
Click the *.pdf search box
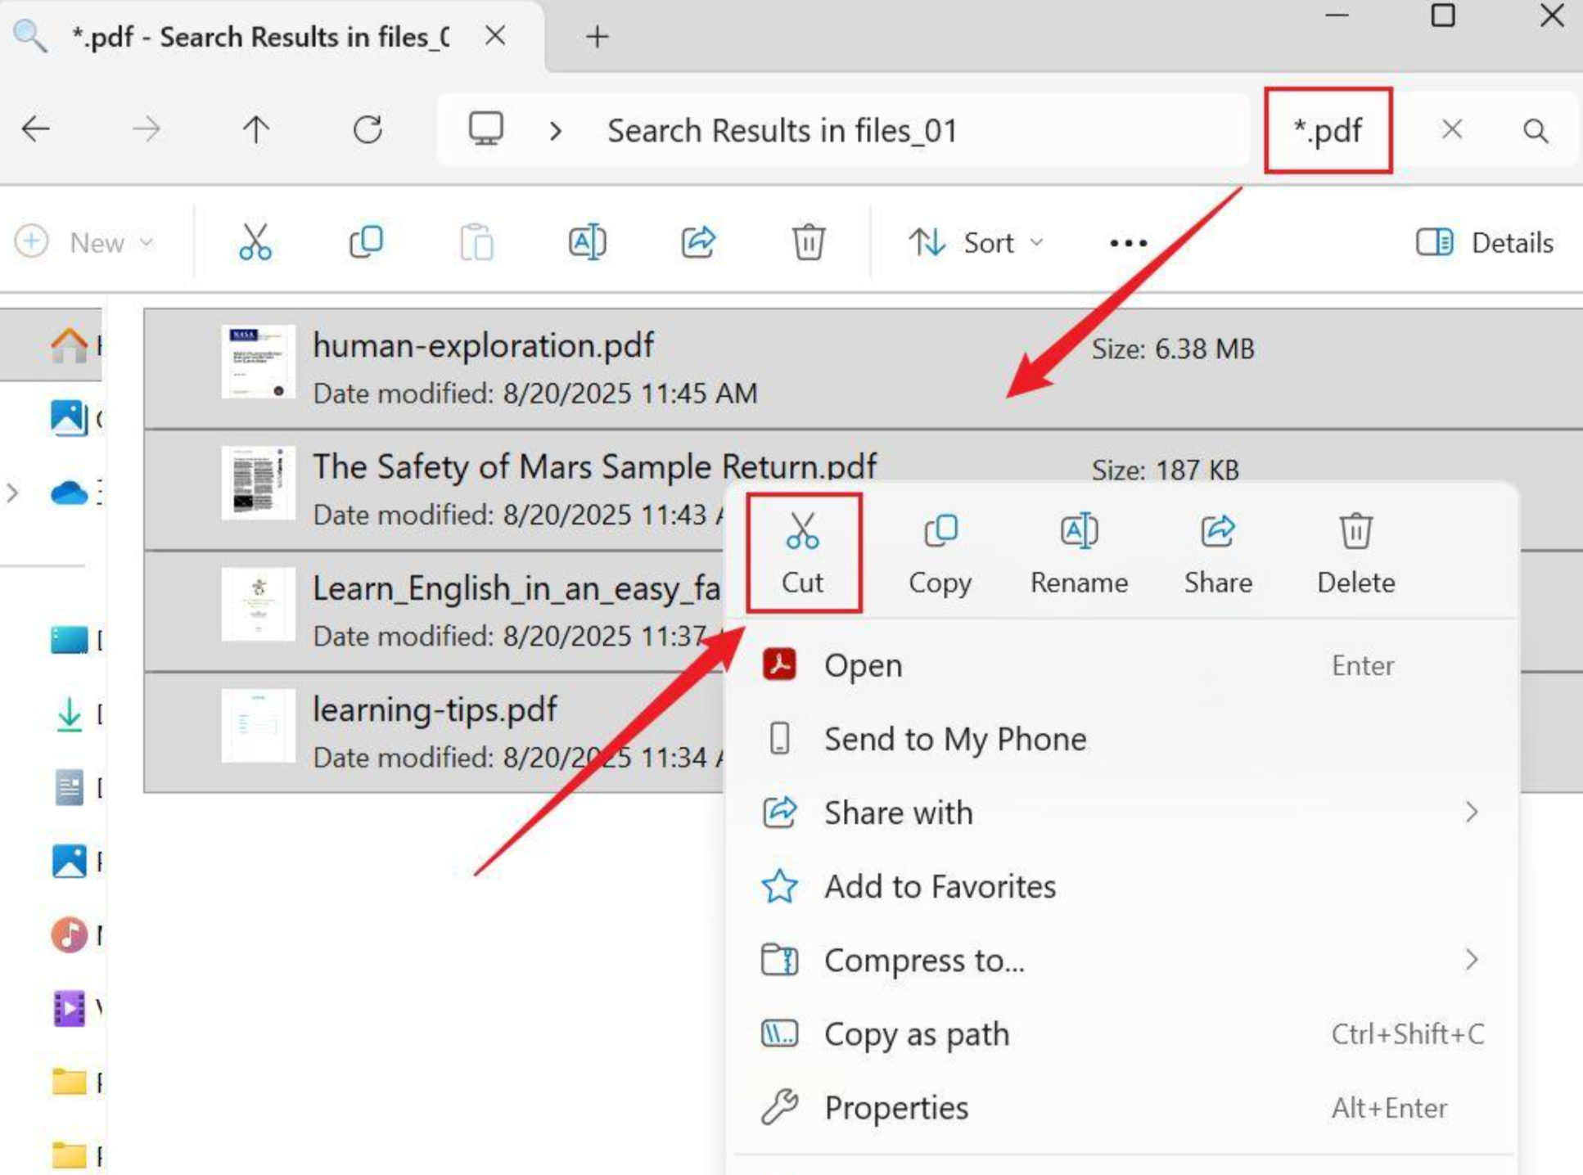click(x=1327, y=131)
